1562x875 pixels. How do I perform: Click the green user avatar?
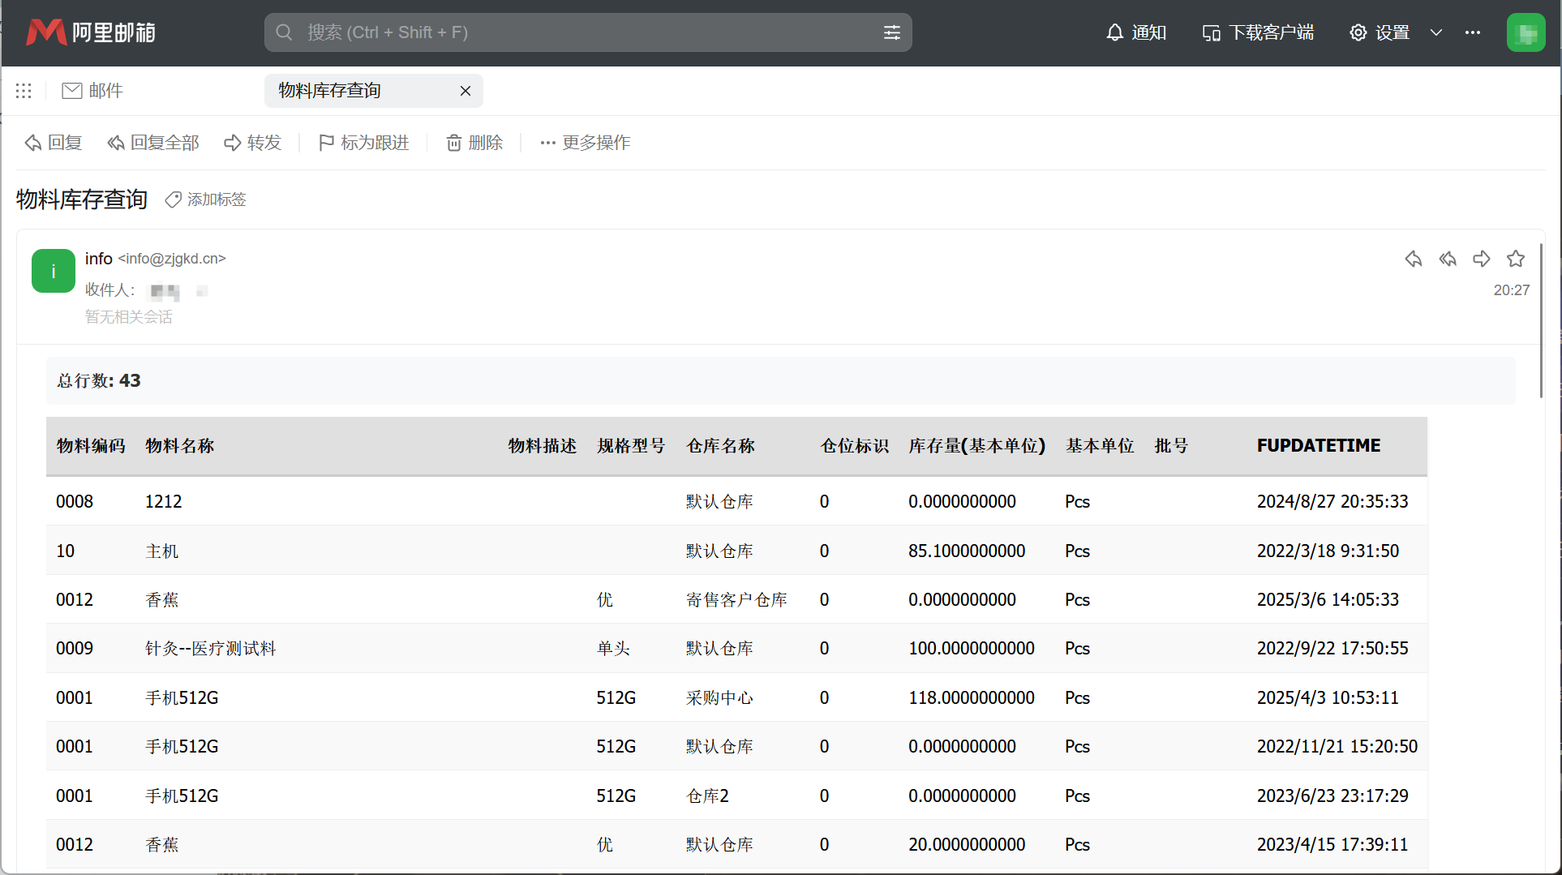(1526, 32)
